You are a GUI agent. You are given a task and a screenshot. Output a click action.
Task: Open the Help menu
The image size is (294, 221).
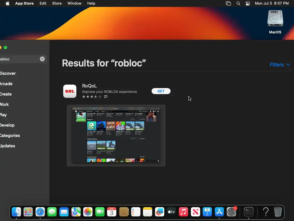[91, 3]
